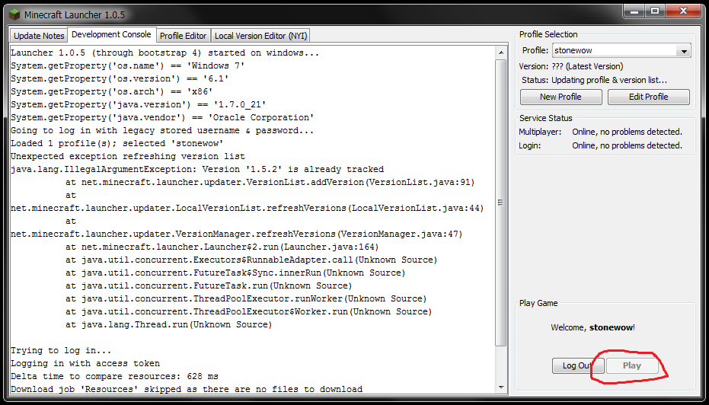Select the Development Console tab
709x405 pixels.
(x=111, y=35)
